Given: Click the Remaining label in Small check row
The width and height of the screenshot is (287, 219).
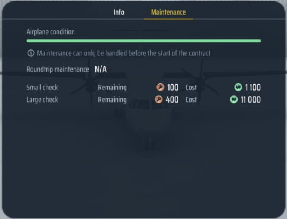Looking at the screenshot, I should pos(112,88).
